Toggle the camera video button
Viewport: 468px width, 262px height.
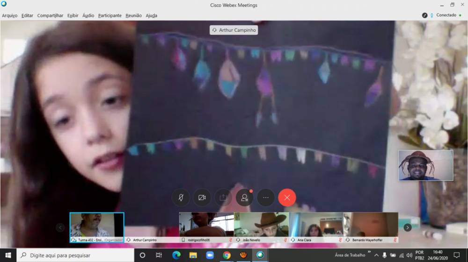202,198
